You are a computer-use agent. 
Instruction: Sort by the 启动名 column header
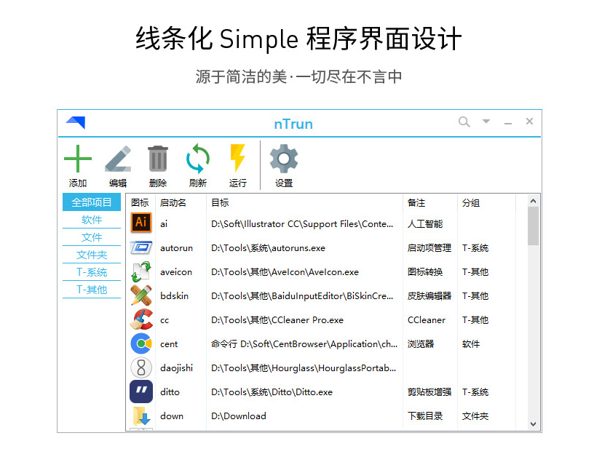tap(173, 202)
